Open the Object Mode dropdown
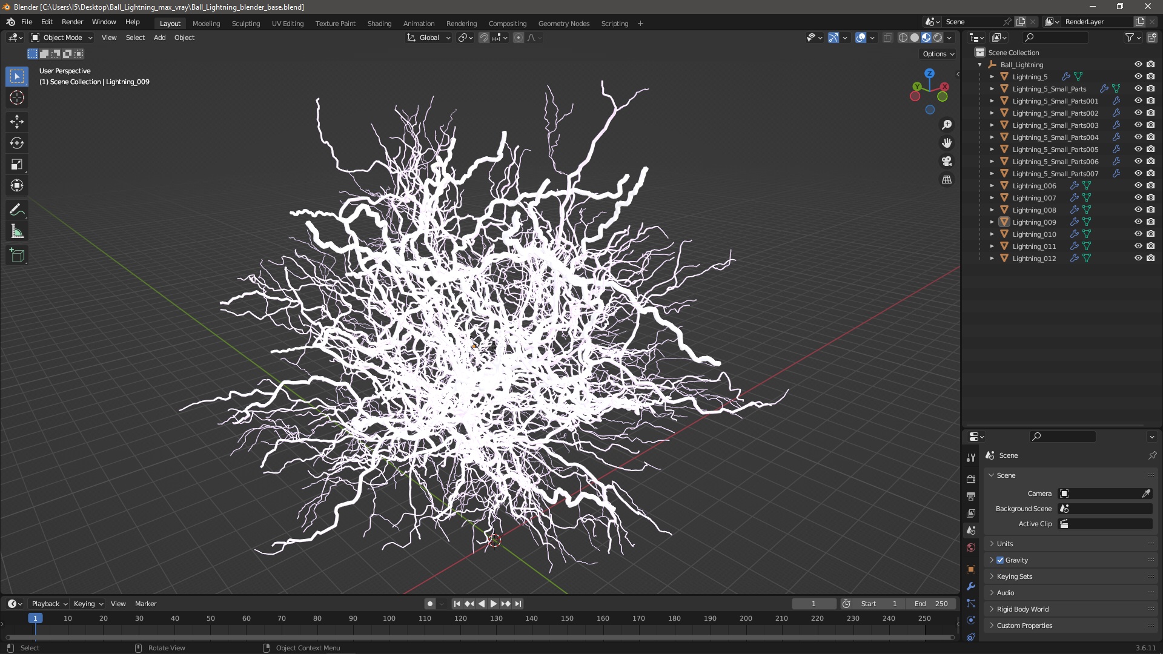Image resolution: width=1163 pixels, height=654 pixels. coord(62,38)
